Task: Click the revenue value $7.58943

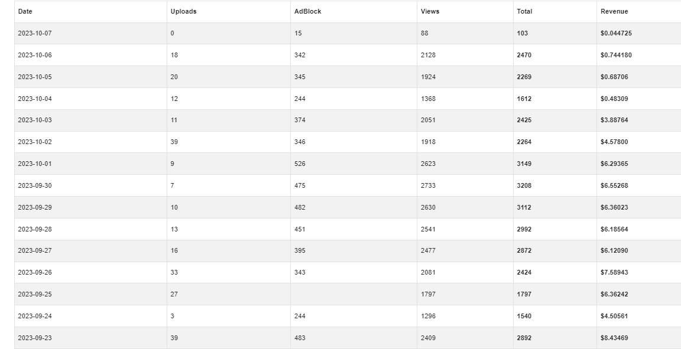Action: (x=614, y=273)
